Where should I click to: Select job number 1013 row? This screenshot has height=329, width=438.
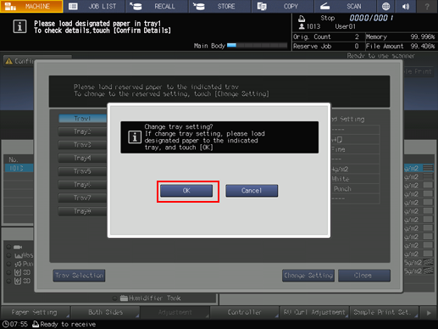[x=19, y=168]
